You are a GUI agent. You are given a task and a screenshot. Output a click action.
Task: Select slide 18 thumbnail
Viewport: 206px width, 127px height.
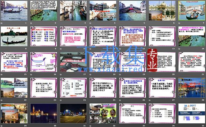[x=103, y=62]
